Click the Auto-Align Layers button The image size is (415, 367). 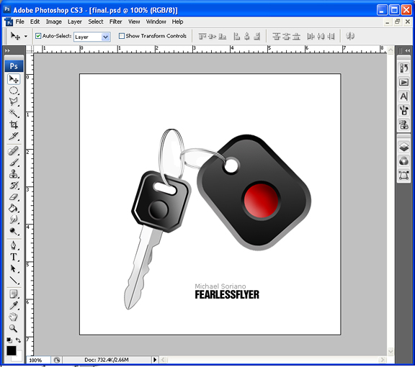click(x=350, y=36)
